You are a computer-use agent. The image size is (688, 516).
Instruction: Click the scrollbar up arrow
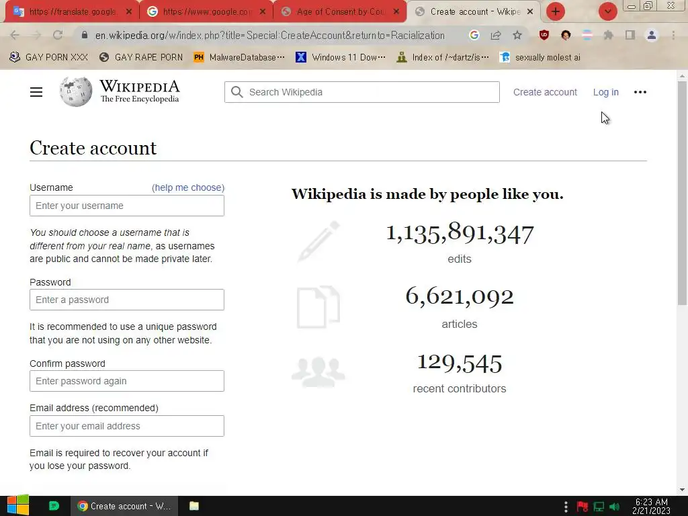pos(682,76)
